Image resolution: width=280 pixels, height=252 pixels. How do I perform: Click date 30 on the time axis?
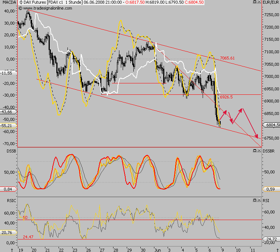coord(143,250)
